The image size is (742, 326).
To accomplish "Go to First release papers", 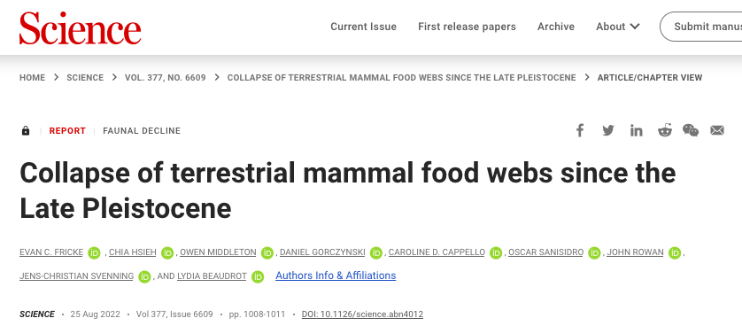I will tap(467, 27).
